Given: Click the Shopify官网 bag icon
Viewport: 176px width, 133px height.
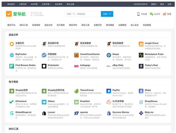Looking at the screenshot, I should point(12,91).
